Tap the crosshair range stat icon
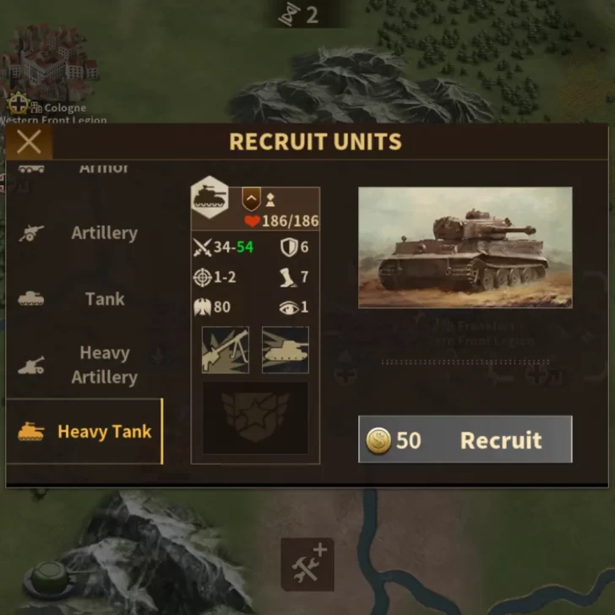The height and width of the screenshot is (615, 615). click(203, 277)
